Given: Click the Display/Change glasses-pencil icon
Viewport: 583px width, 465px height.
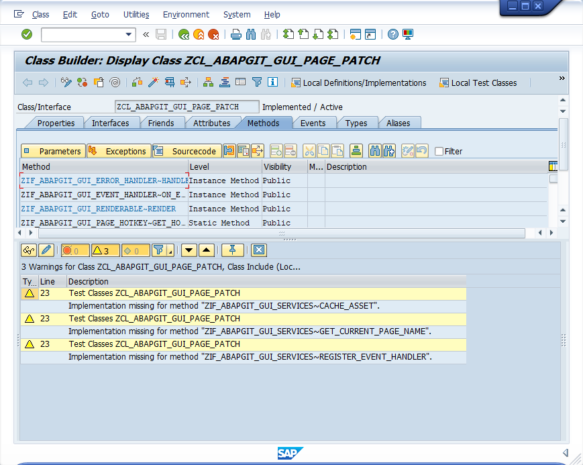Looking at the screenshot, I should [66, 83].
